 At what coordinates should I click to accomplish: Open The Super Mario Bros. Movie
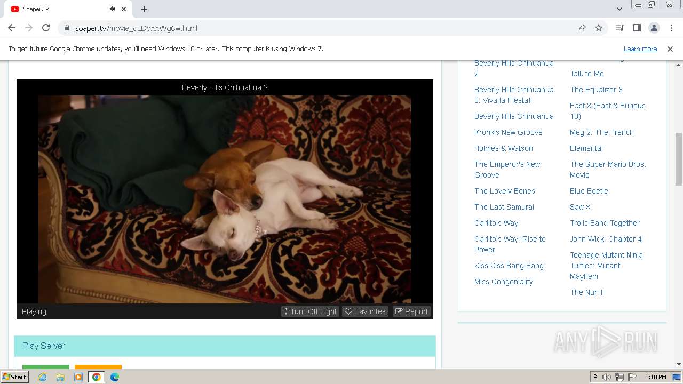tap(608, 170)
